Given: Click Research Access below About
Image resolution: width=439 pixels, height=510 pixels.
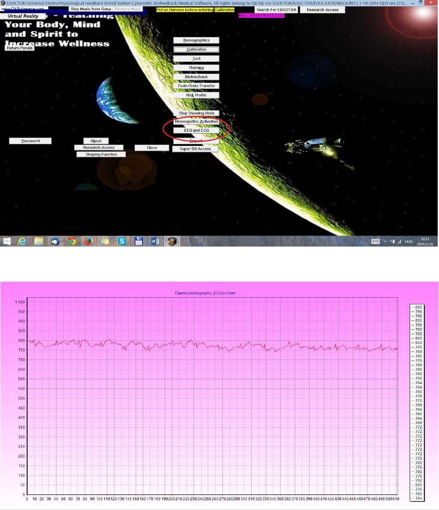Looking at the screenshot, I should [x=99, y=148].
